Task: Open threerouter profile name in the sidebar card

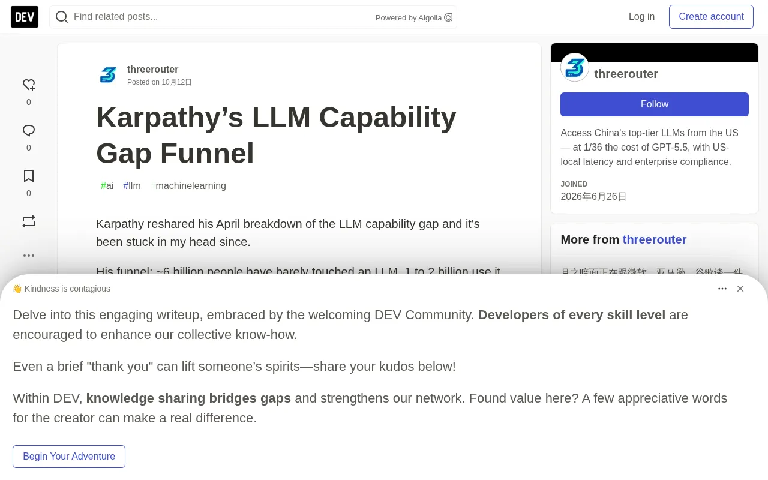Action: point(626,74)
